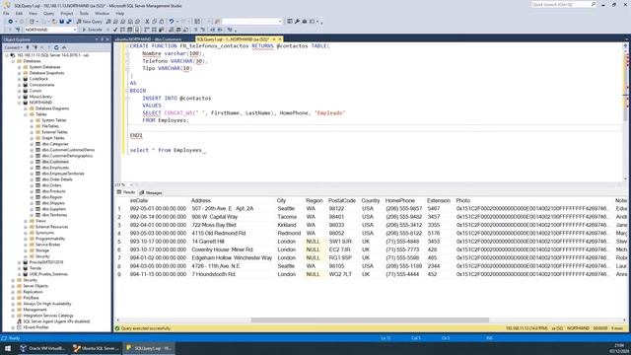Click the PostalCode column header

point(342,200)
